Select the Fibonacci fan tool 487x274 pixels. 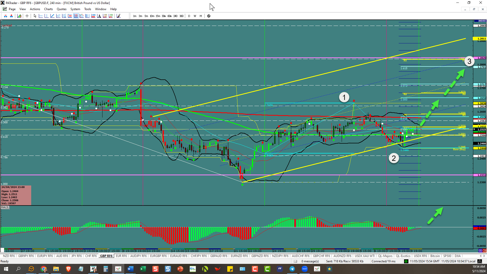(82, 16)
